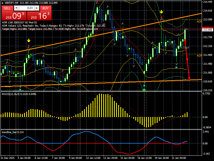The height and width of the screenshot is (161, 214).
Task: Click the red BUY button
Action: pos(45,8)
